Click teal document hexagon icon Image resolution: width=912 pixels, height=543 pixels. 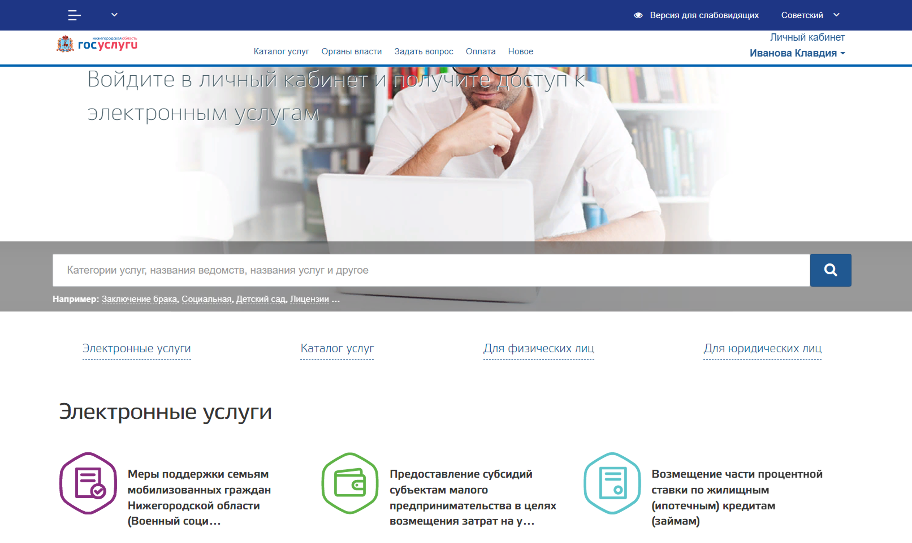612,483
